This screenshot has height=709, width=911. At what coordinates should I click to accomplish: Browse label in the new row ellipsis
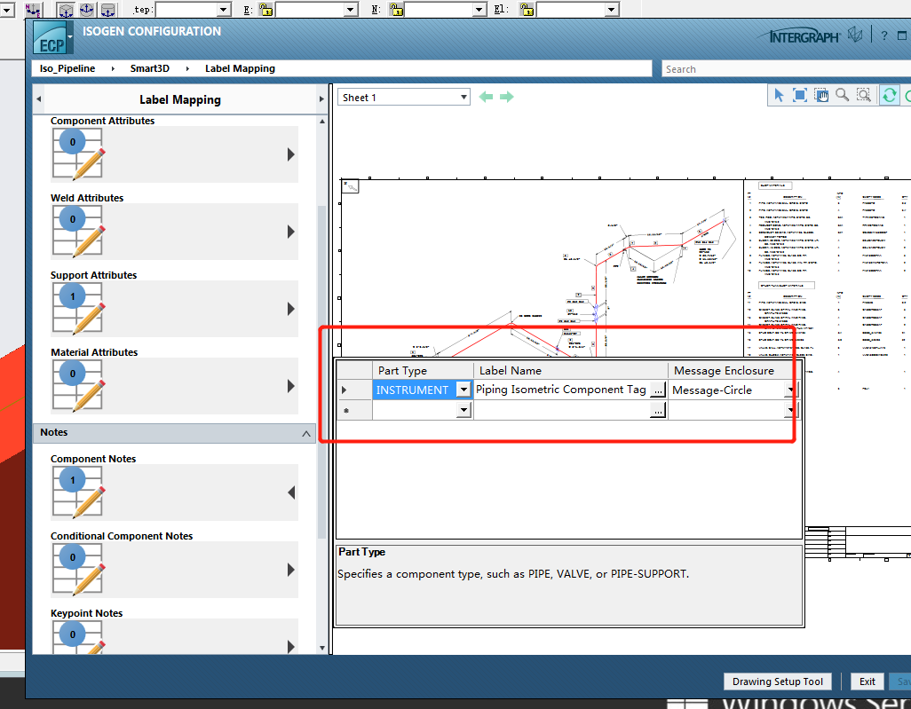pos(658,411)
